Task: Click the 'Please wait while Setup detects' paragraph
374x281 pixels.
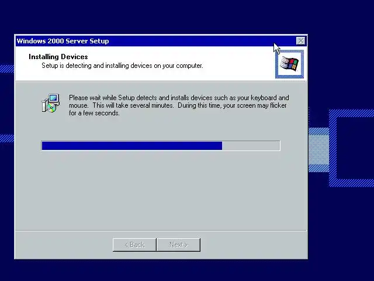Action: tap(179, 105)
